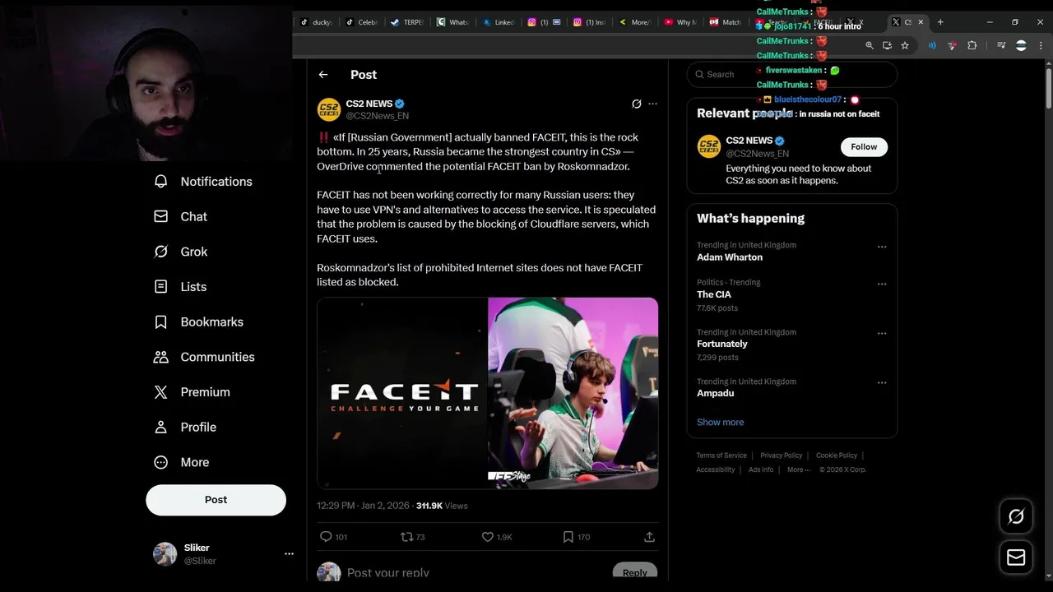This screenshot has width=1053, height=592.
Task: Open options for the Ampadu trend
Action: [882, 382]
